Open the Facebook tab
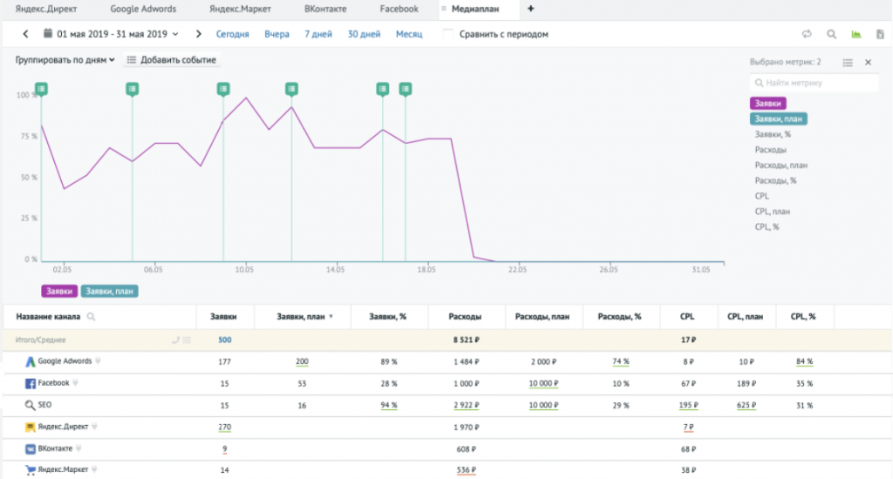This screenshot has width=893, height=479. pos(399,9)
